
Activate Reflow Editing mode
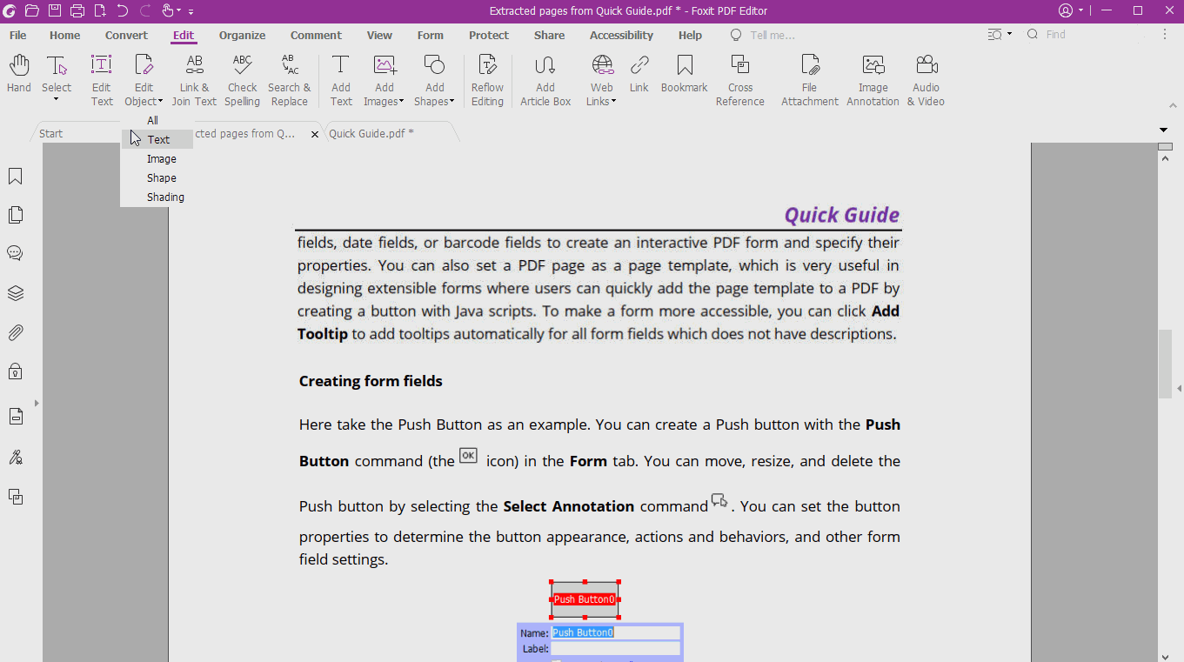pos(486,77)
